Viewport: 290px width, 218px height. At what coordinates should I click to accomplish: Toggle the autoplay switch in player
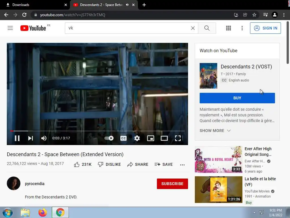[x=109, y=138]
